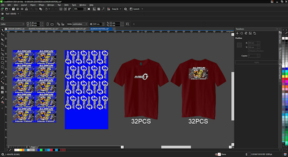Set page to landscape orientation
Viewport: 288px width, 157px height.
click(52, 24)
